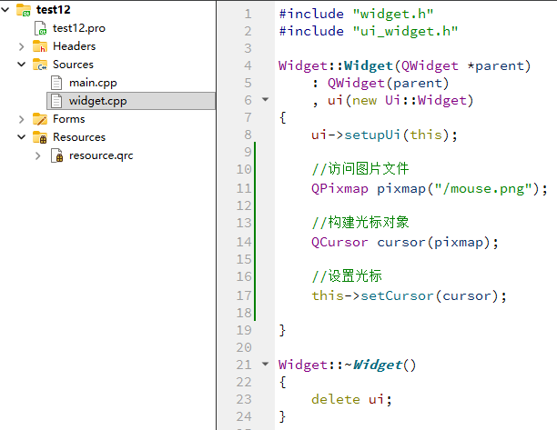The height and width of the screenshot is (430, 557).
Task: Click the comment //构建光标对象
Action: click(x=360, y=223)
